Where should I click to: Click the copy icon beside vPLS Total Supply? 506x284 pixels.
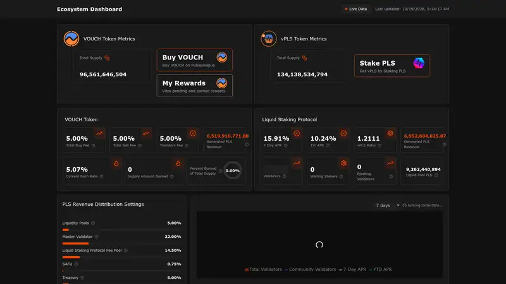[x=304, y=58]
